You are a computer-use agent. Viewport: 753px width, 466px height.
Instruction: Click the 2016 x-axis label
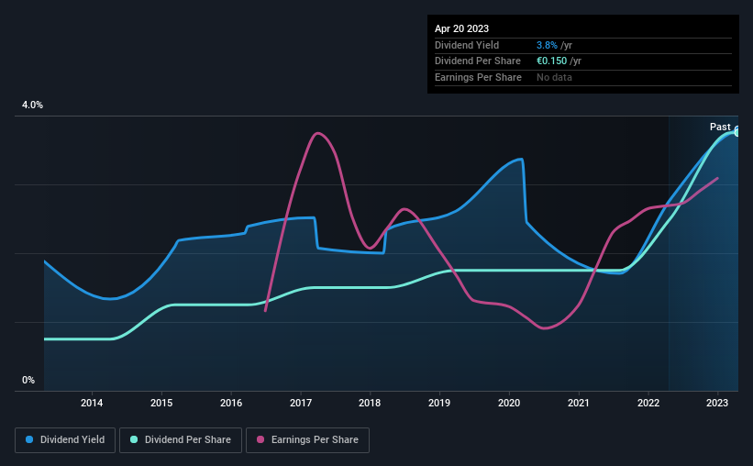pyautogui.click(x=231, y=403)
